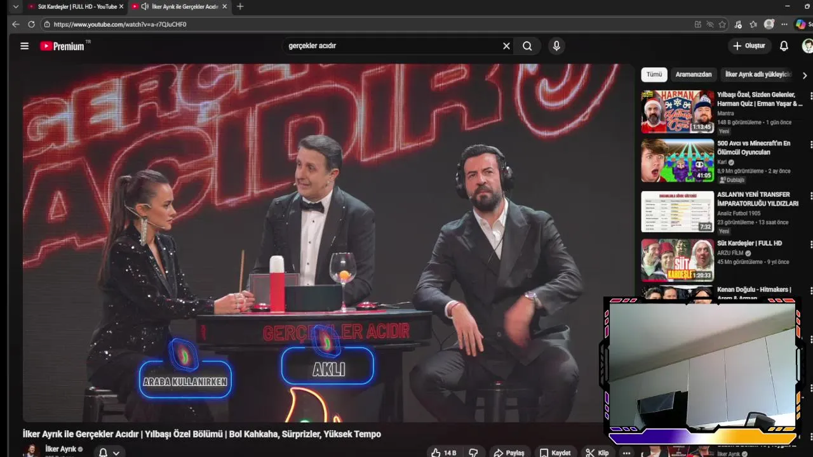Open the browser tab list dropdown
This screenshot has width=813, height=457.
(16, 6)
